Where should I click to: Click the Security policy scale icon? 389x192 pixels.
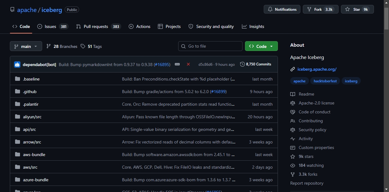point(293,130)
